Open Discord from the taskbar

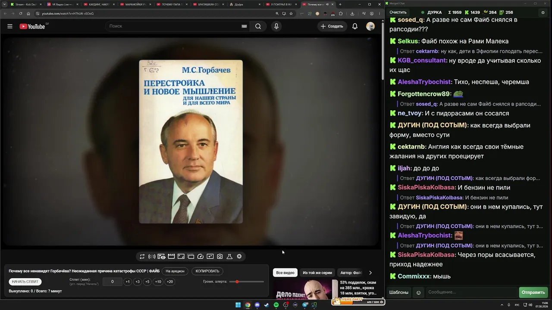257,305
